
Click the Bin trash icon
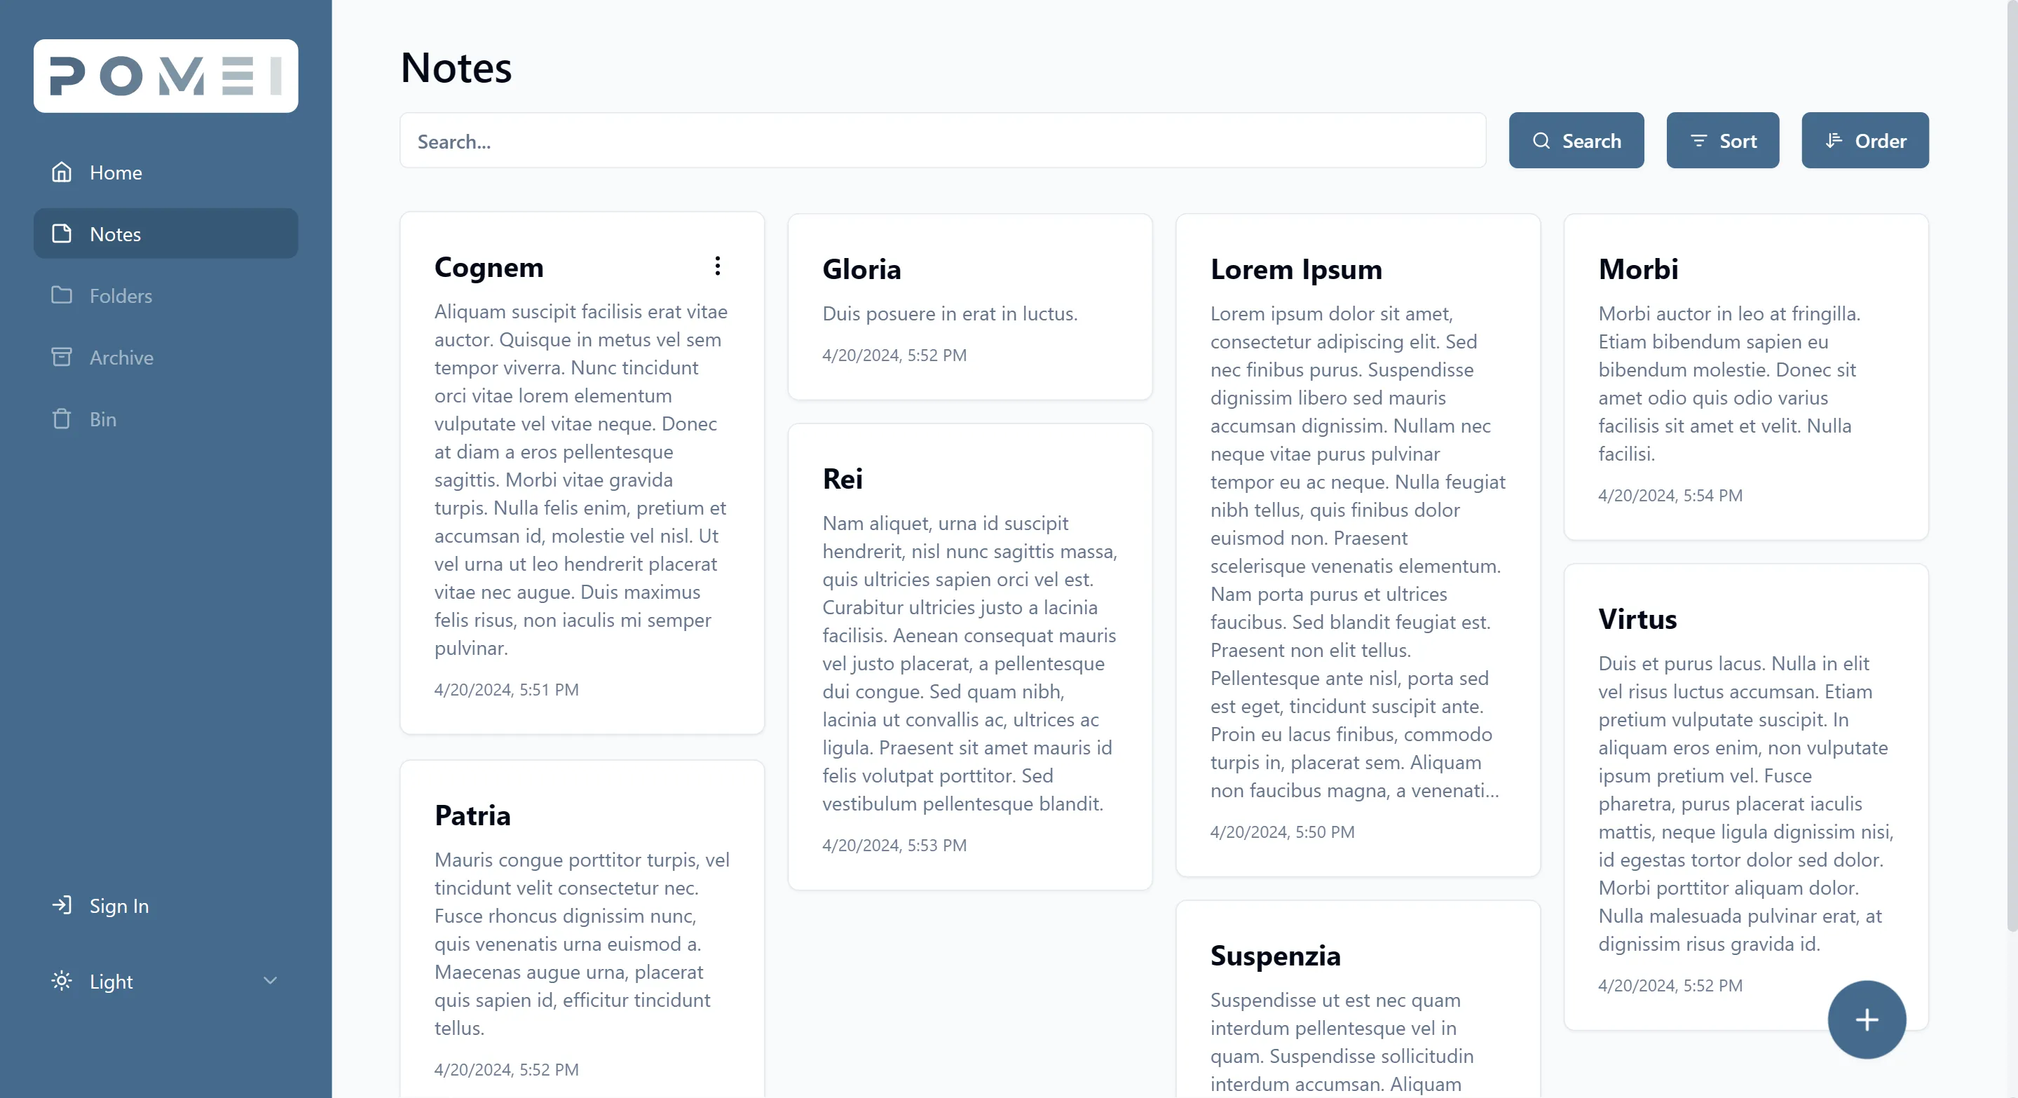pyautogui.click(x=61, y=419)
